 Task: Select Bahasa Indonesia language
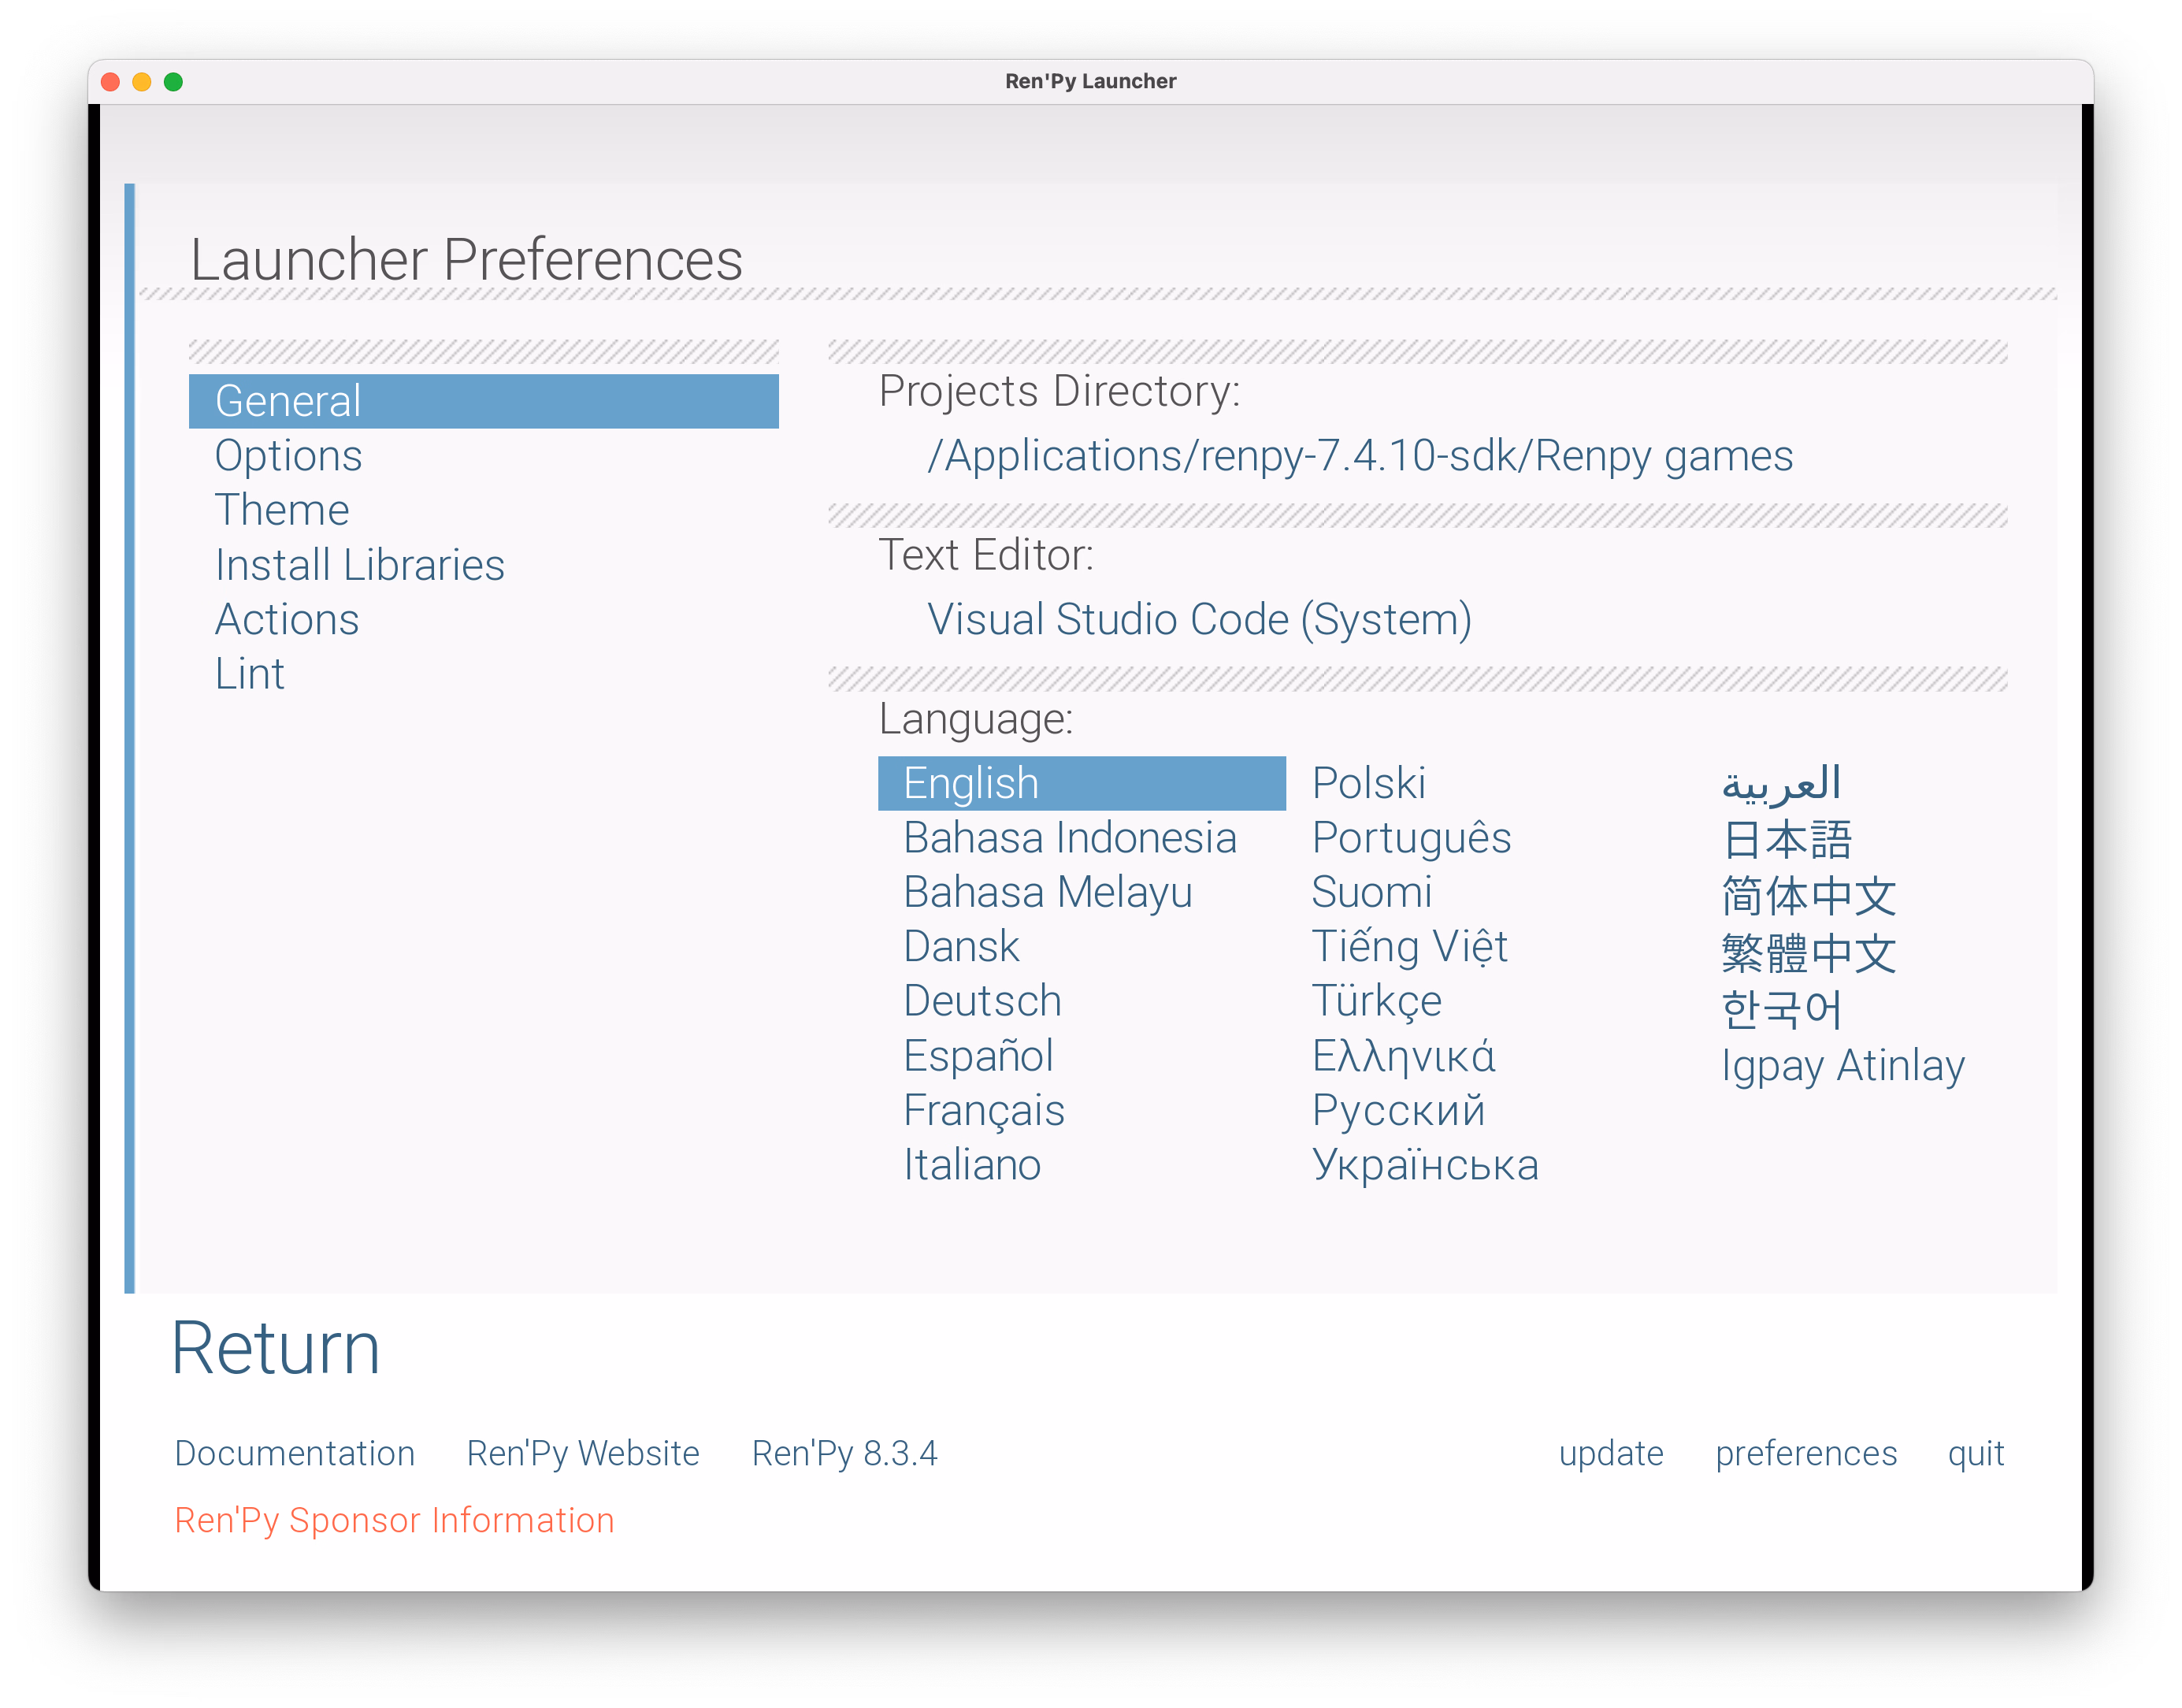click(1070, 838)
